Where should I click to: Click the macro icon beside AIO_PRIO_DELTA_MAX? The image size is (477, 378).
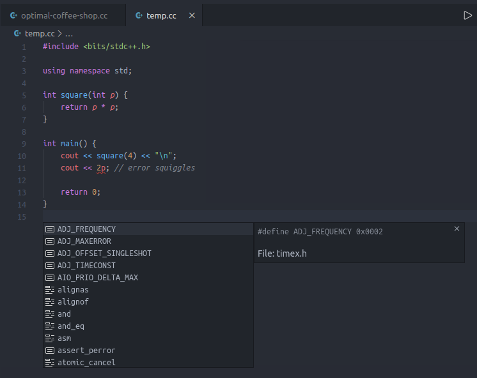point(50,278)
